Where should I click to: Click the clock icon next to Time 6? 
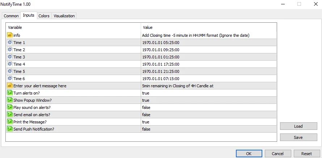[x=10, y=79]
